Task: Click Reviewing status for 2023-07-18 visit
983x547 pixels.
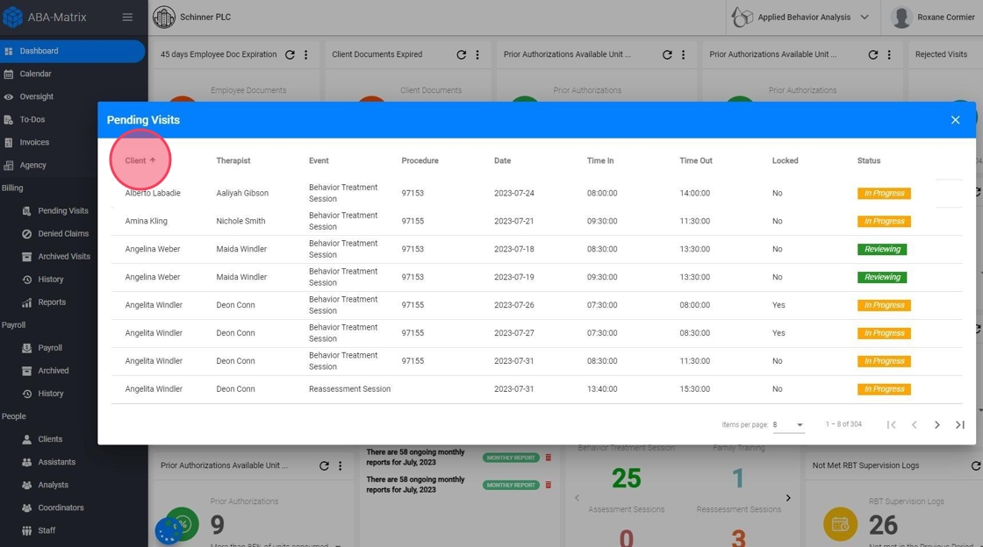Action: 881,249
